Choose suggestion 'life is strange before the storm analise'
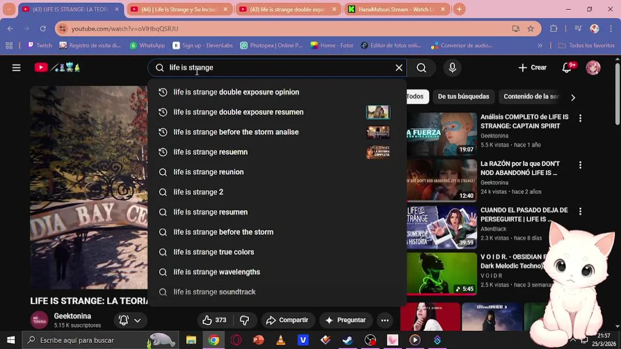 pos(277,132)
